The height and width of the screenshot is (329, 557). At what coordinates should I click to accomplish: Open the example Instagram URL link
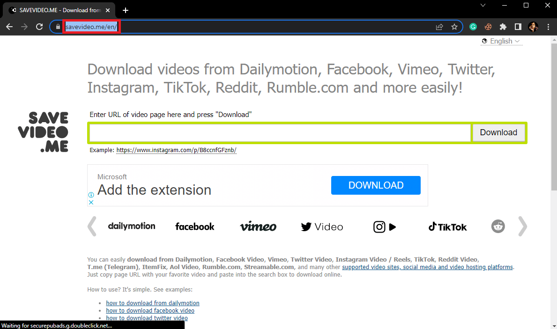coord(176,150)
